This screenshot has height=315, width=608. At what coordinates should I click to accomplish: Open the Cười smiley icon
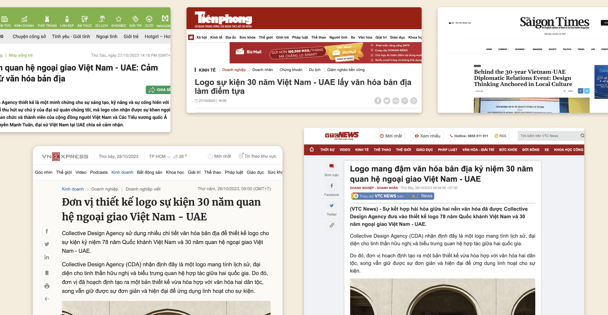[149, 19]
